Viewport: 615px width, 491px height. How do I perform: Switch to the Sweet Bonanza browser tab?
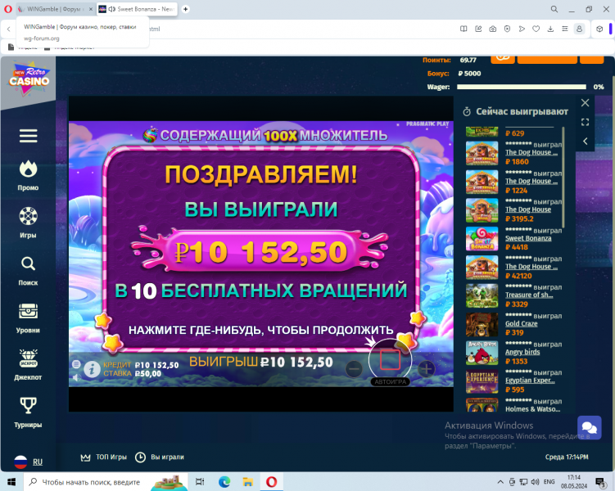point(137,9)
